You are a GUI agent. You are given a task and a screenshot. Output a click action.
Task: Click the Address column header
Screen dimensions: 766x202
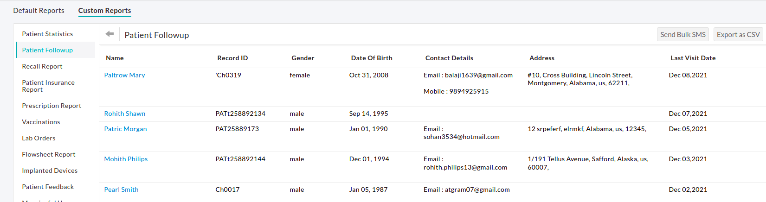point(542,58)
